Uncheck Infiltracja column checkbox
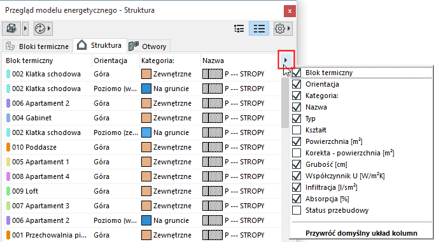The width and height of the screenshot is (434, 242). point(297,187)
